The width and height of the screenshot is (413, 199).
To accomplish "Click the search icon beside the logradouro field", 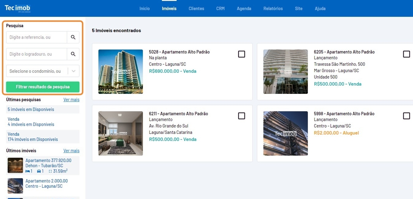I will 73,54.
